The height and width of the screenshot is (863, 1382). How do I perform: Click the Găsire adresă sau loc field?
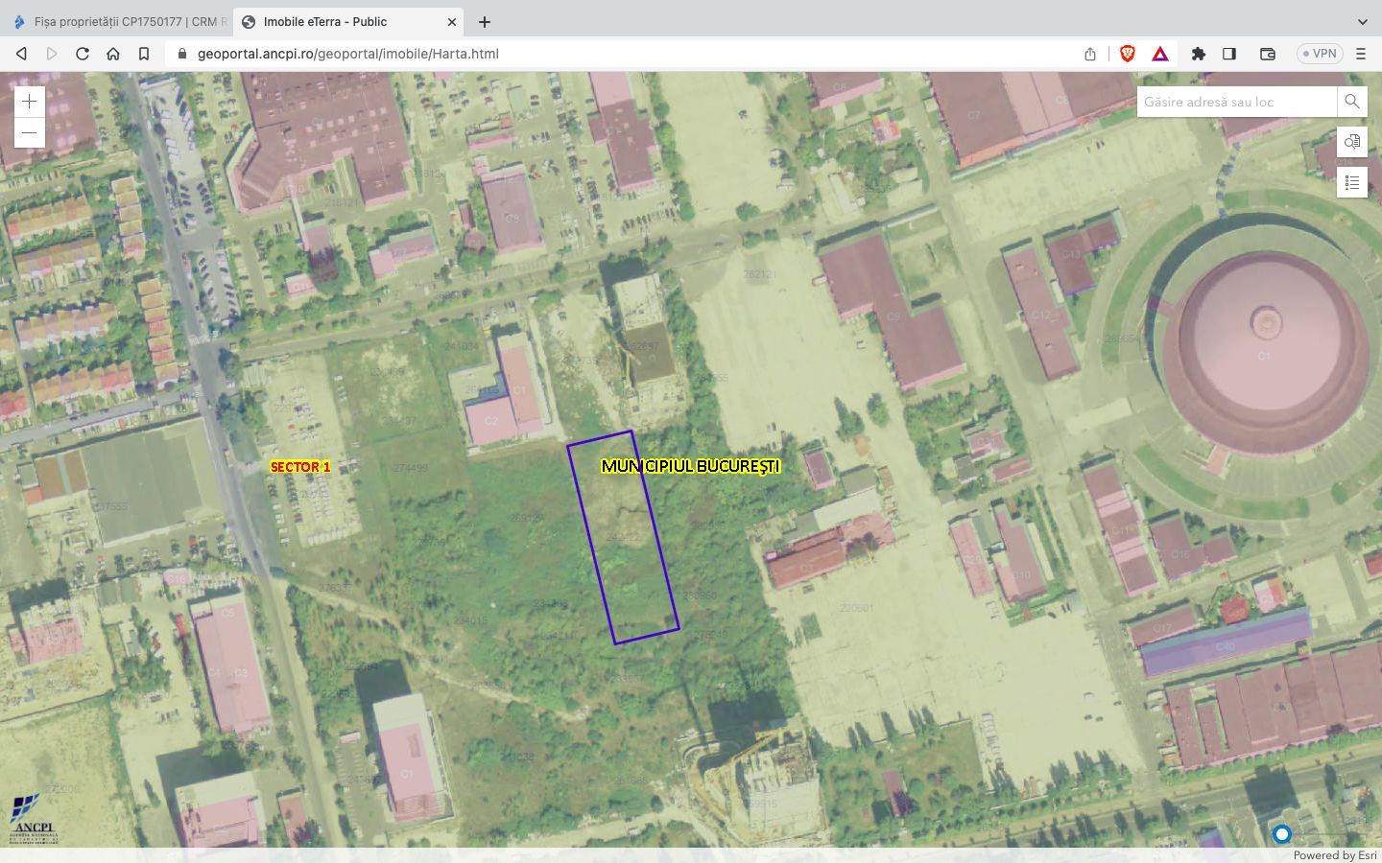coord(1236,102)
